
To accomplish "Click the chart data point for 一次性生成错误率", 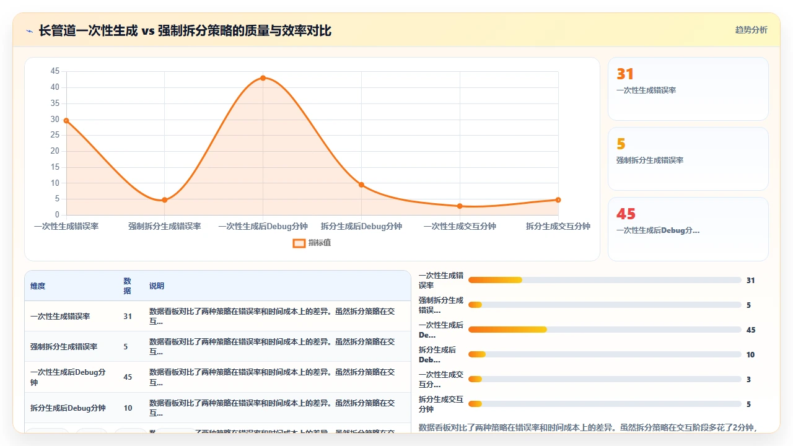I will [66, 121].
